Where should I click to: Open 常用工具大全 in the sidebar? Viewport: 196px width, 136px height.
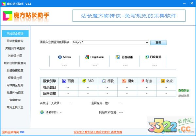[x=15, y=107]
